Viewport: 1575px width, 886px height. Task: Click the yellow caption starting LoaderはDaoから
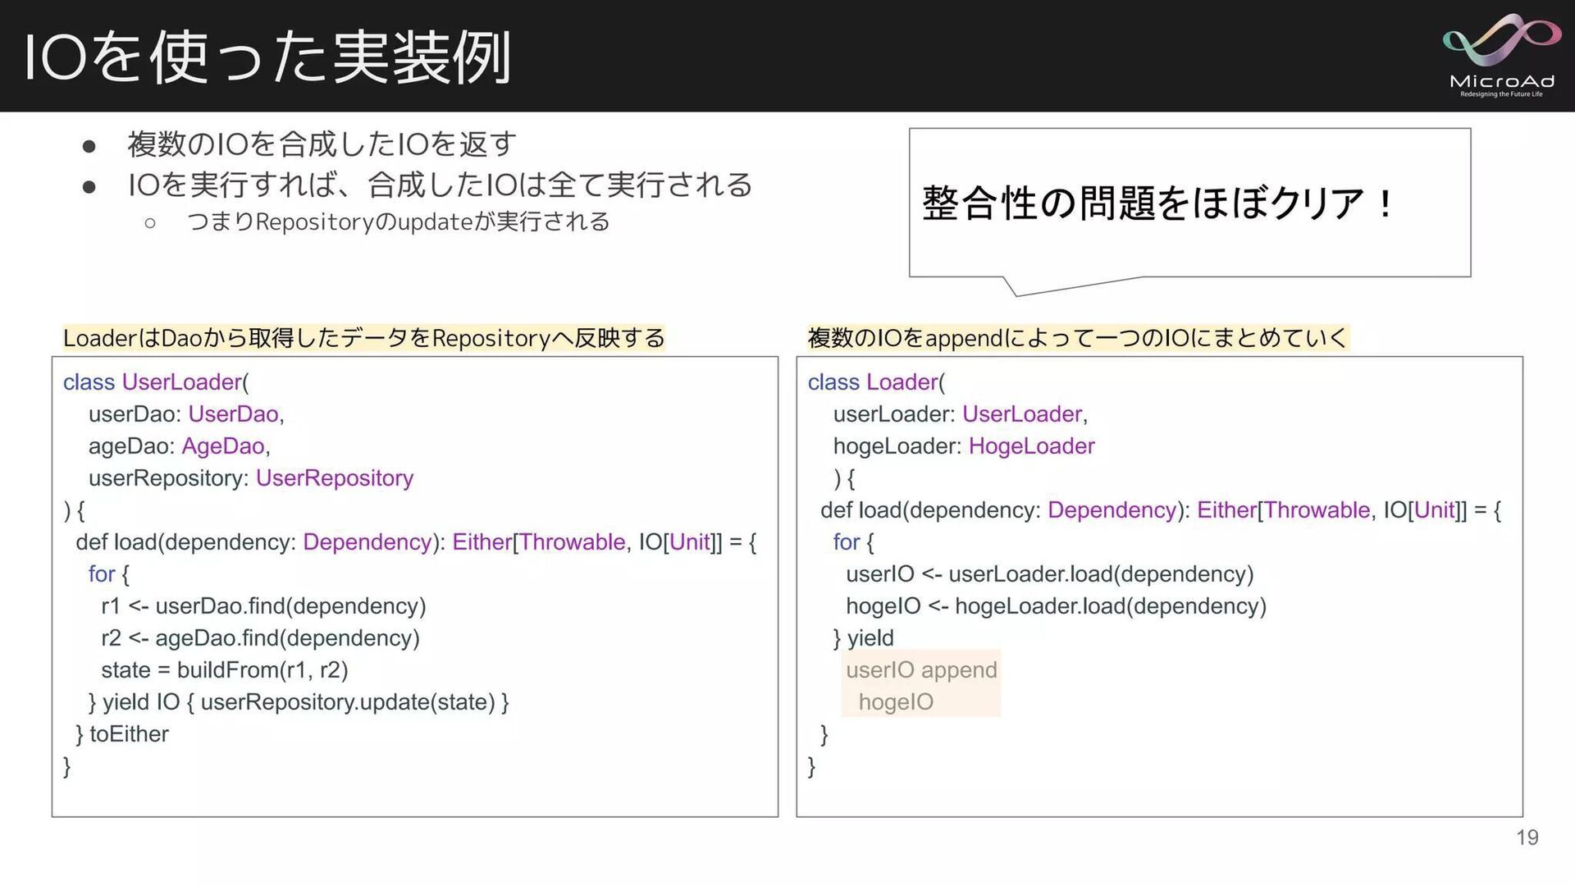363,338
